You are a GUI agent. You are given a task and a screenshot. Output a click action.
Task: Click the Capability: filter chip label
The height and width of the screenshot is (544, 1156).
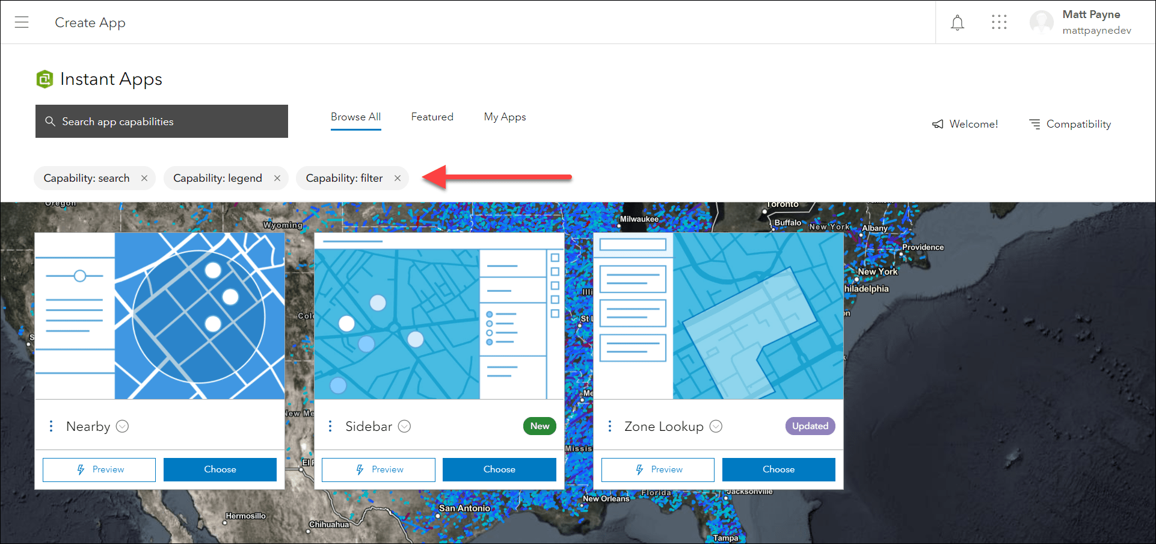344,178
